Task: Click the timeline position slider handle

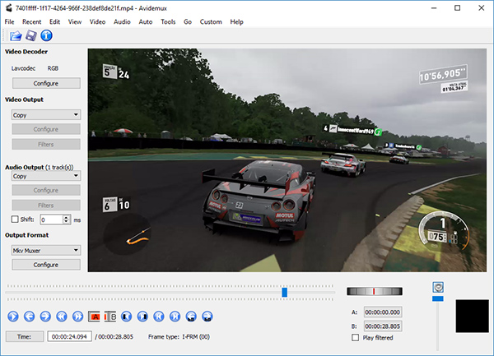Action: 285,292
